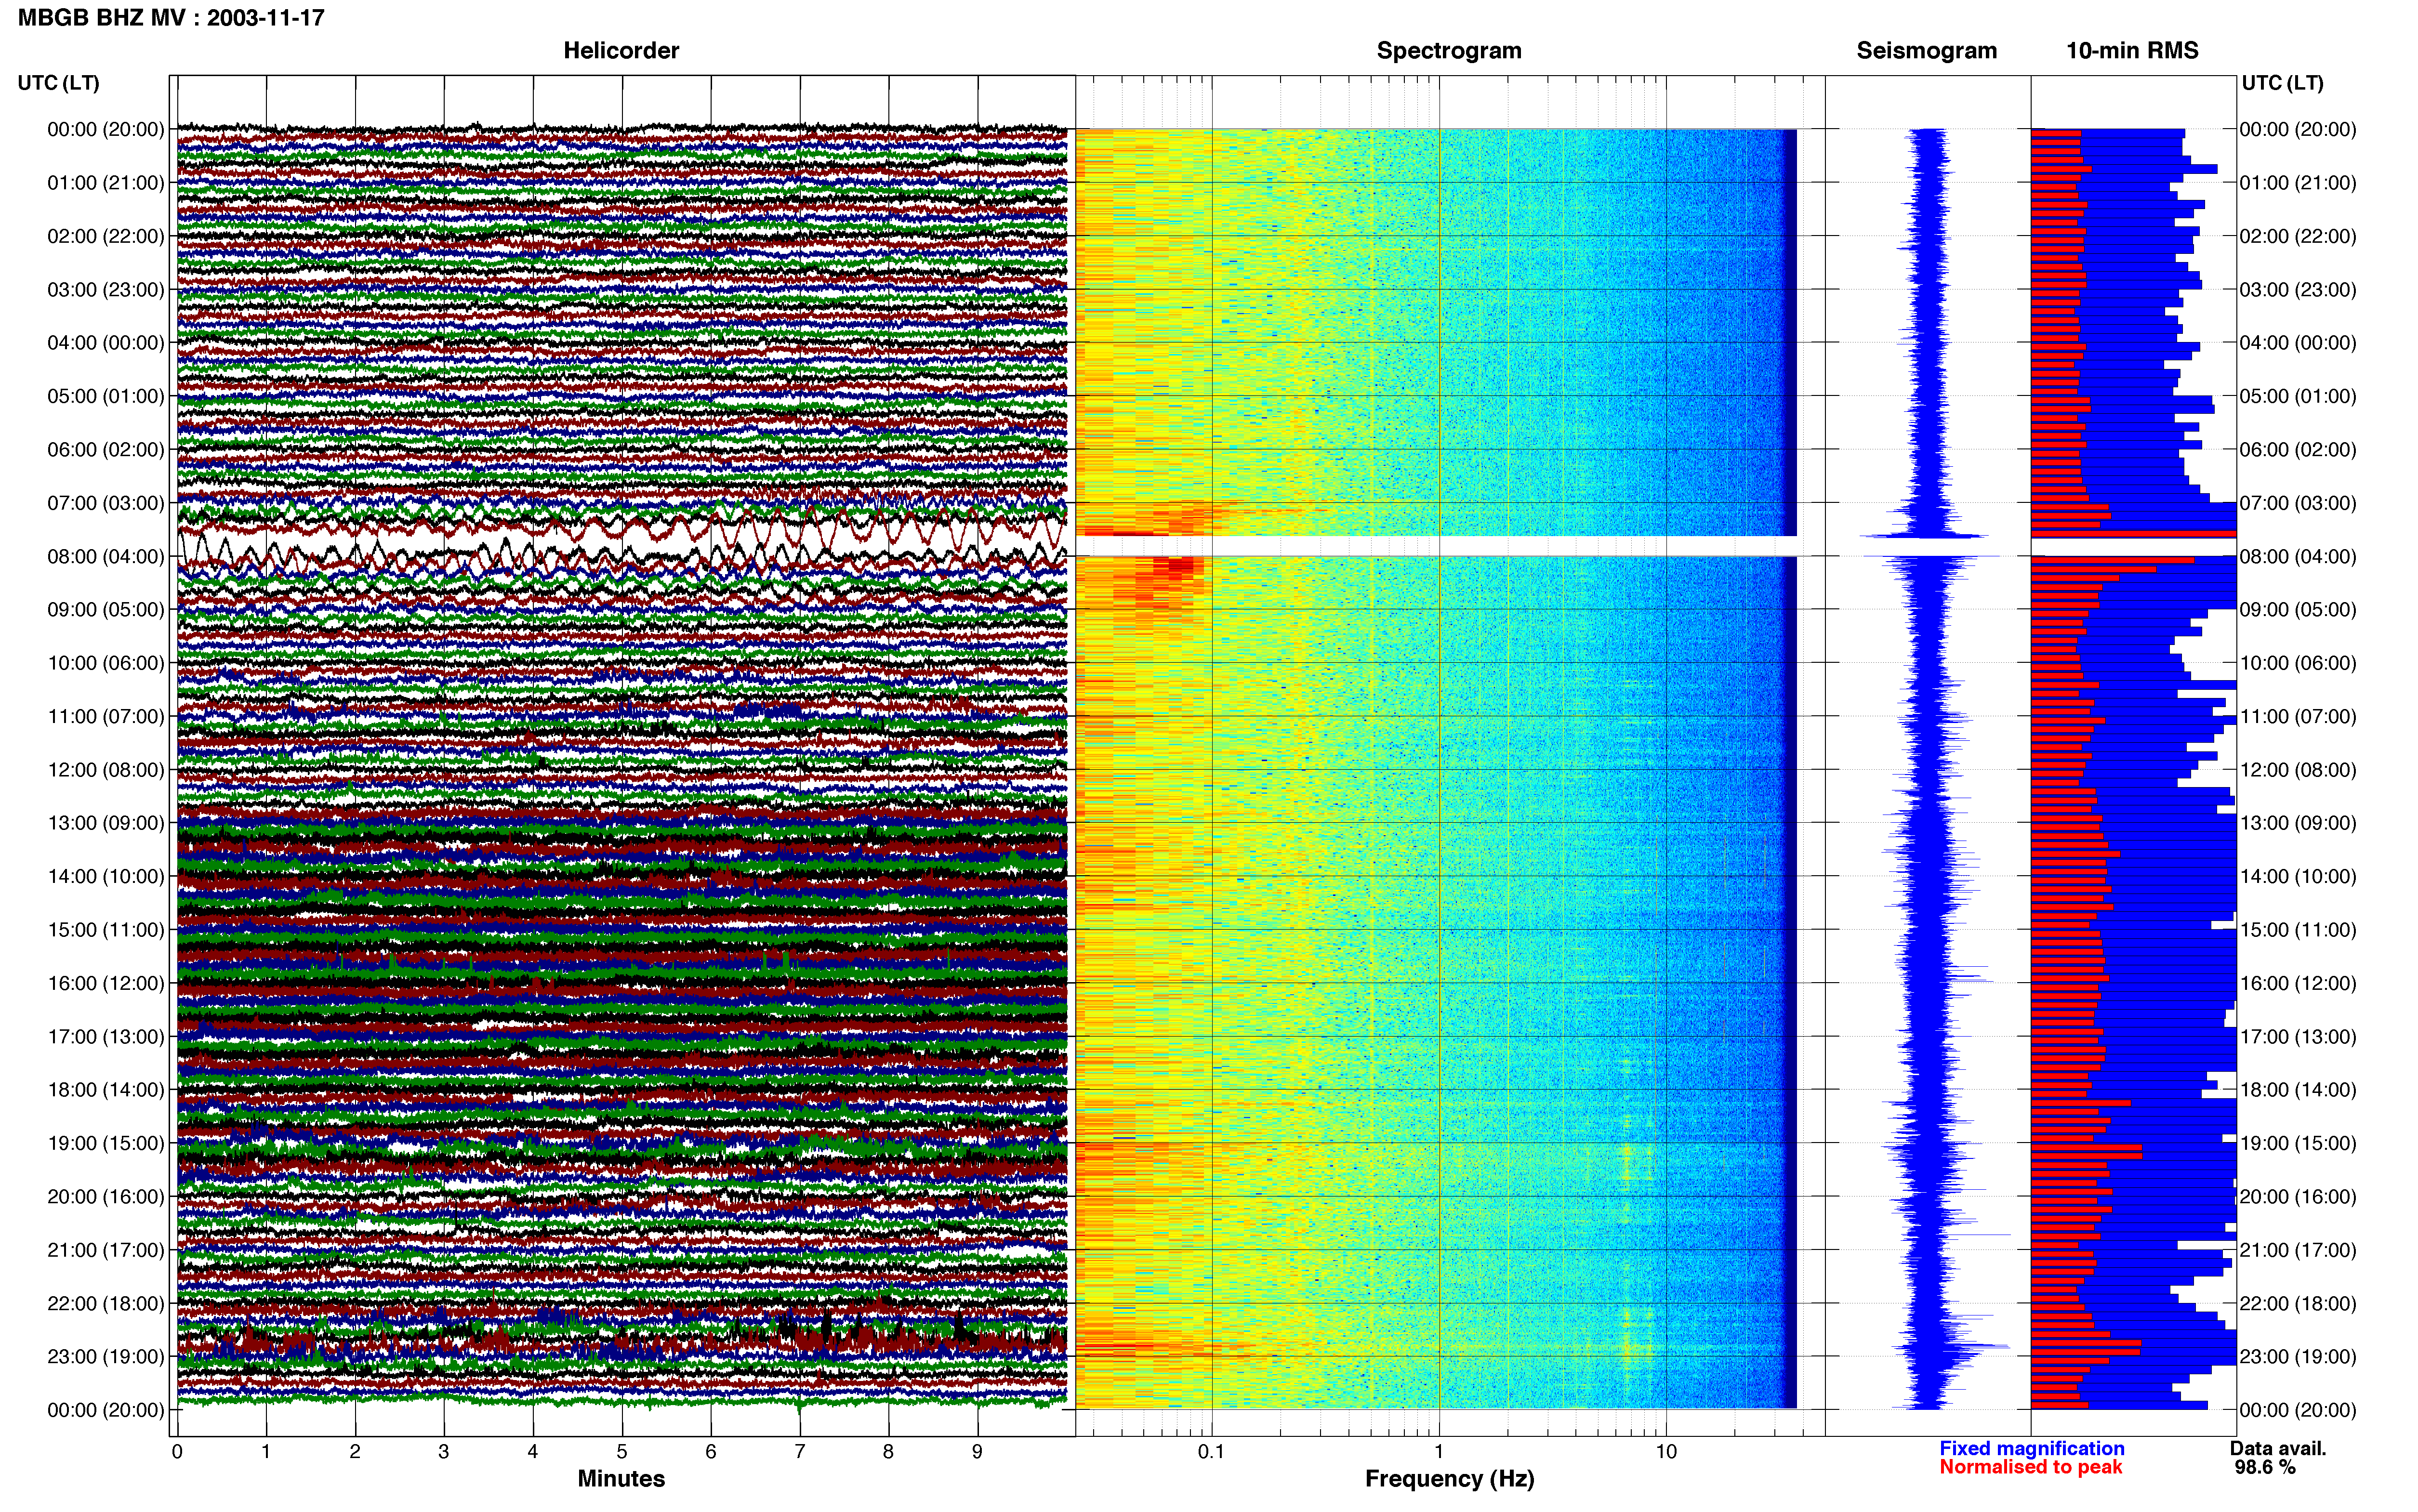This screenshot has width=2418, height=1512.
Task: Click minute tick label '9' on helicorder axis
Action: coord(977,1451)
